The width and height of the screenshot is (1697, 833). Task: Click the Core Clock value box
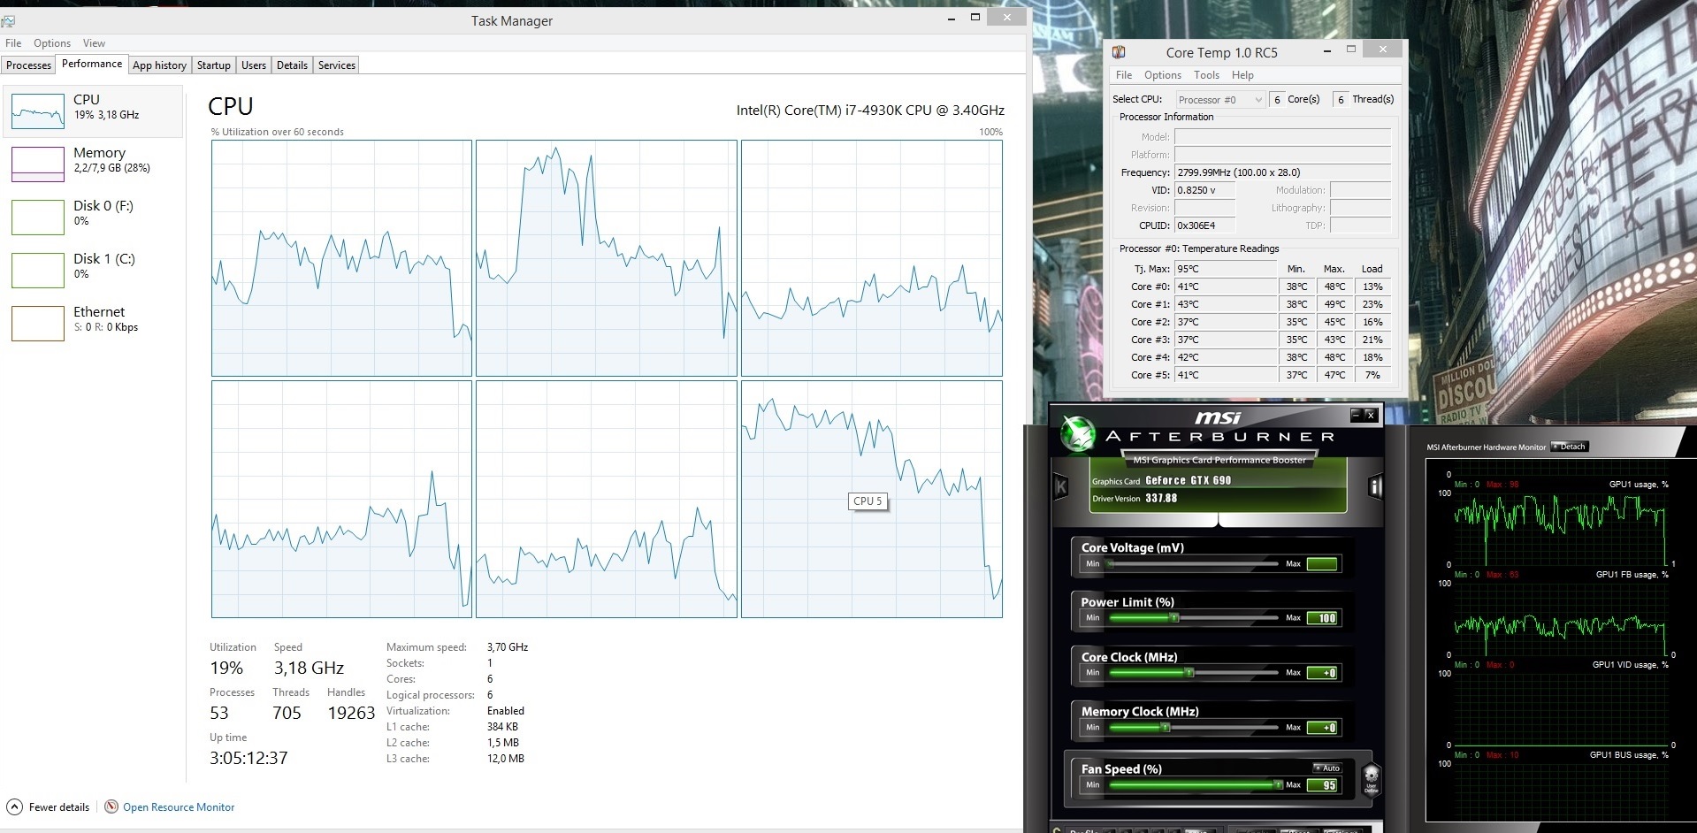1322,673
